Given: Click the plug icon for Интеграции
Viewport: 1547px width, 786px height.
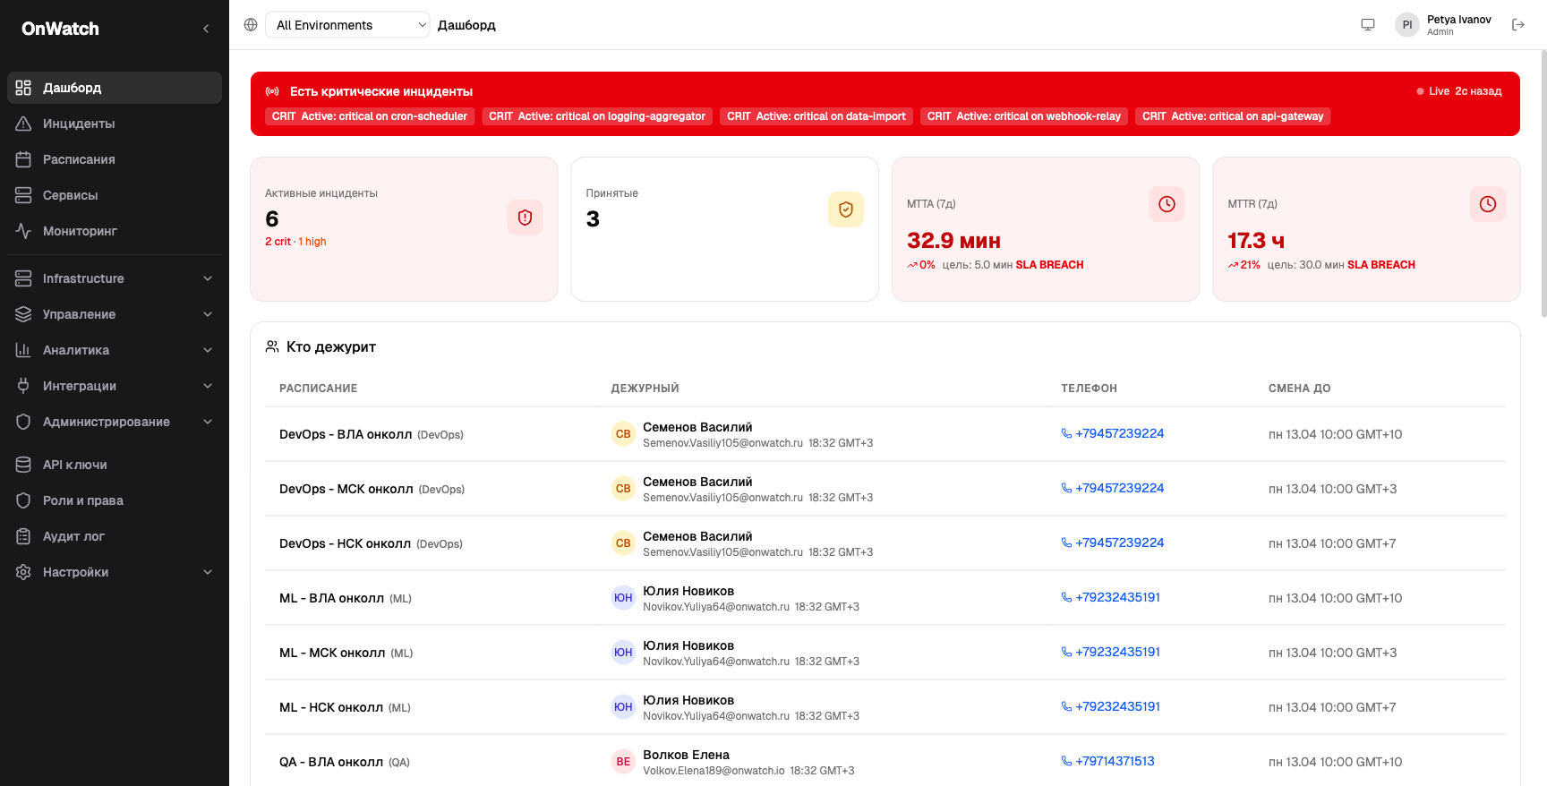Looking at the screenshot, I should tap(23, 386).
